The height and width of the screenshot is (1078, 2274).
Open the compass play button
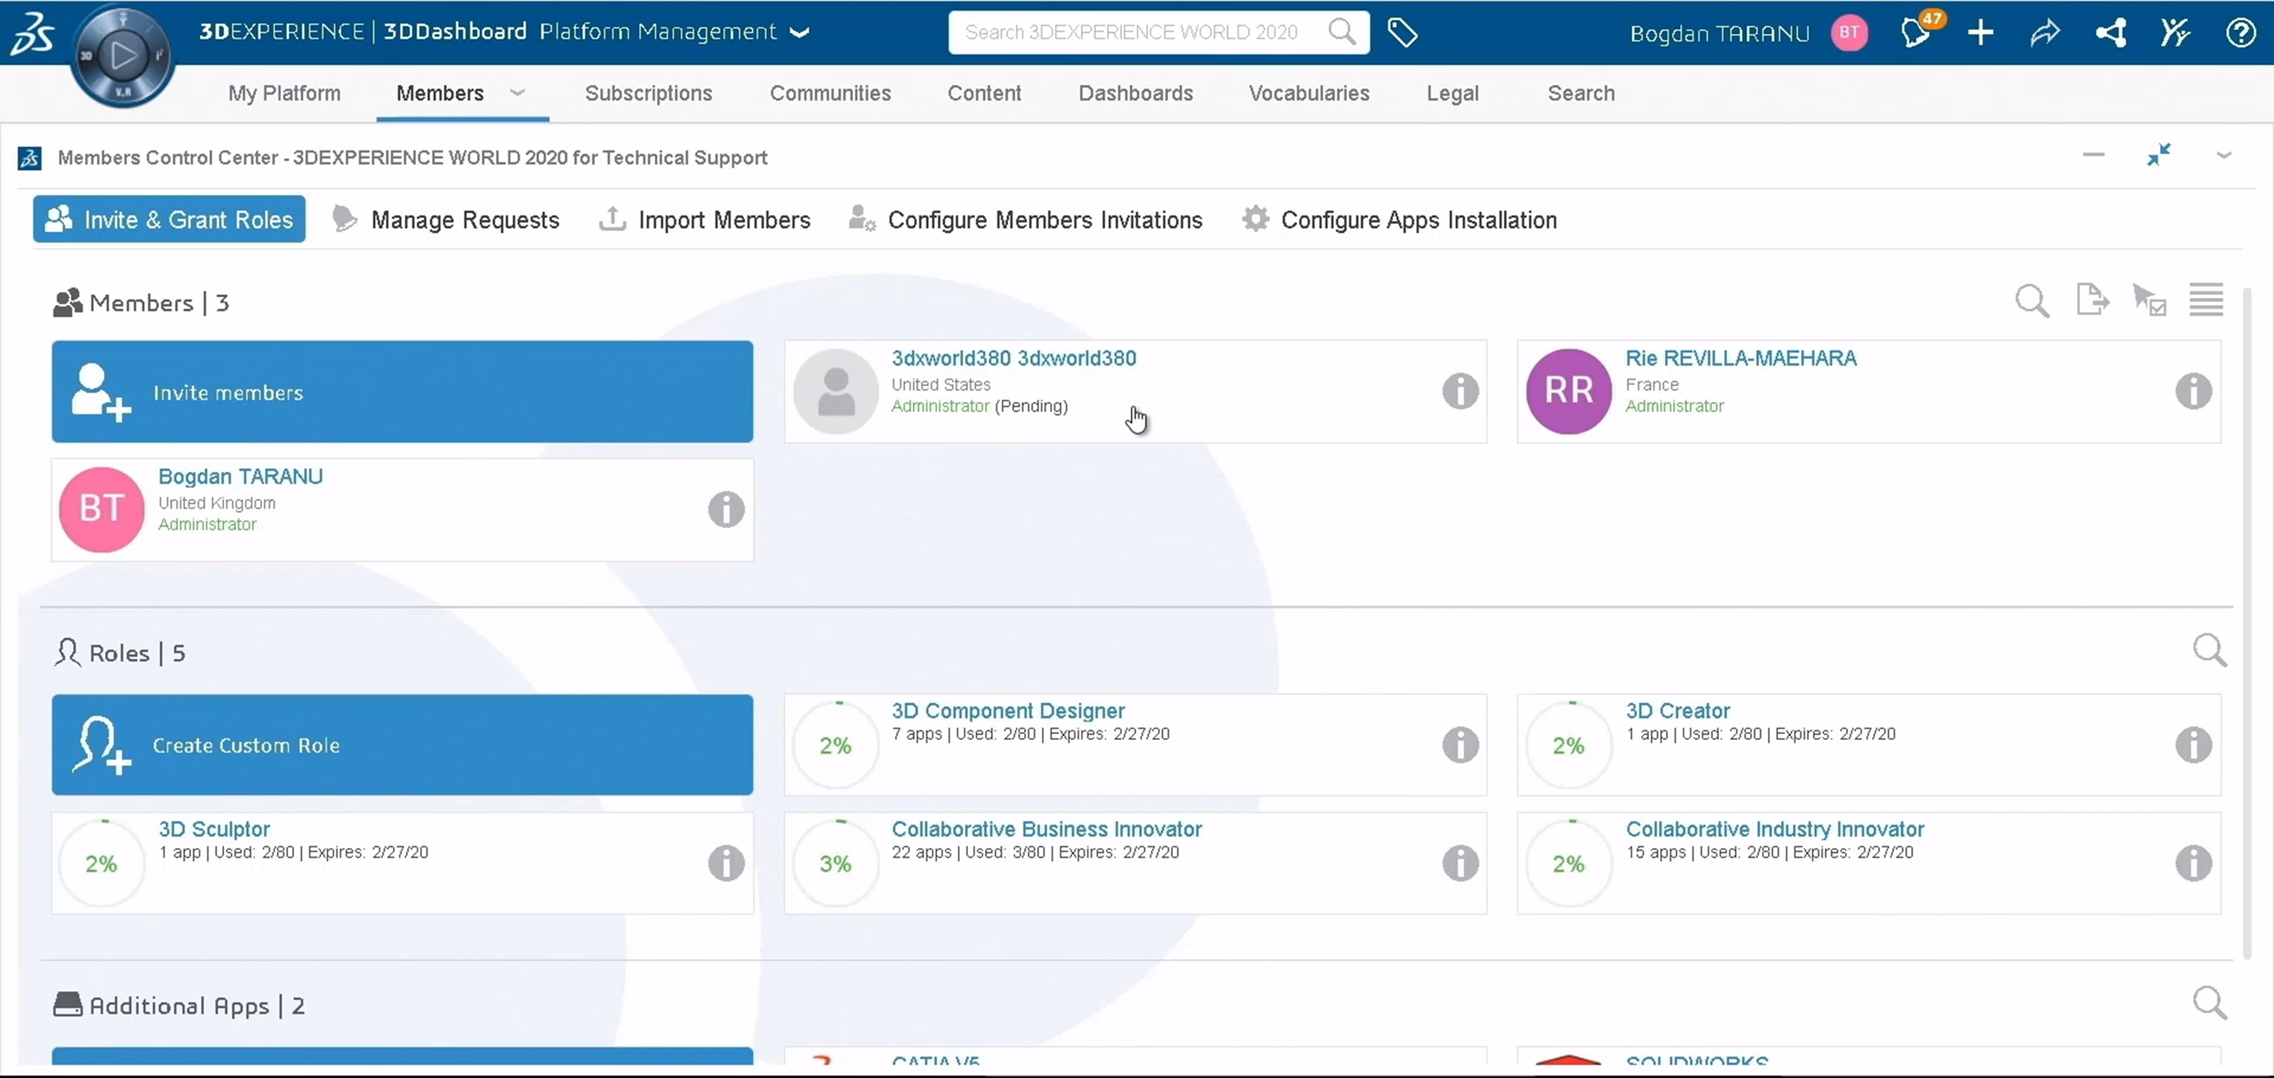[x=122, y=55]
